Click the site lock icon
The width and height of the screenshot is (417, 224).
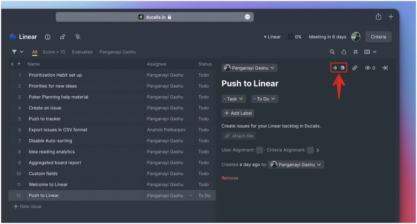tap(169, 17)
